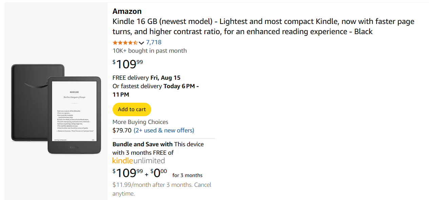This screenshot has height=200, width=429.
Task: Click the first orange star icon
Action: pos(115,42)
